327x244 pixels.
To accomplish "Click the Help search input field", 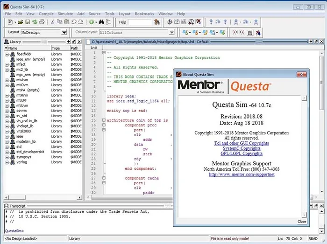I will 140,22.
